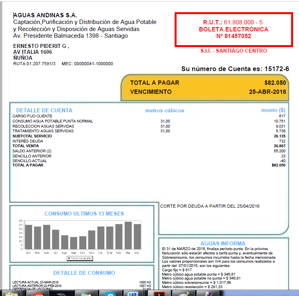The width and height of the screenshot is (299, 296).
Task: Click the INTERÉS DEUDA label
Action: (x=27, y=141)
